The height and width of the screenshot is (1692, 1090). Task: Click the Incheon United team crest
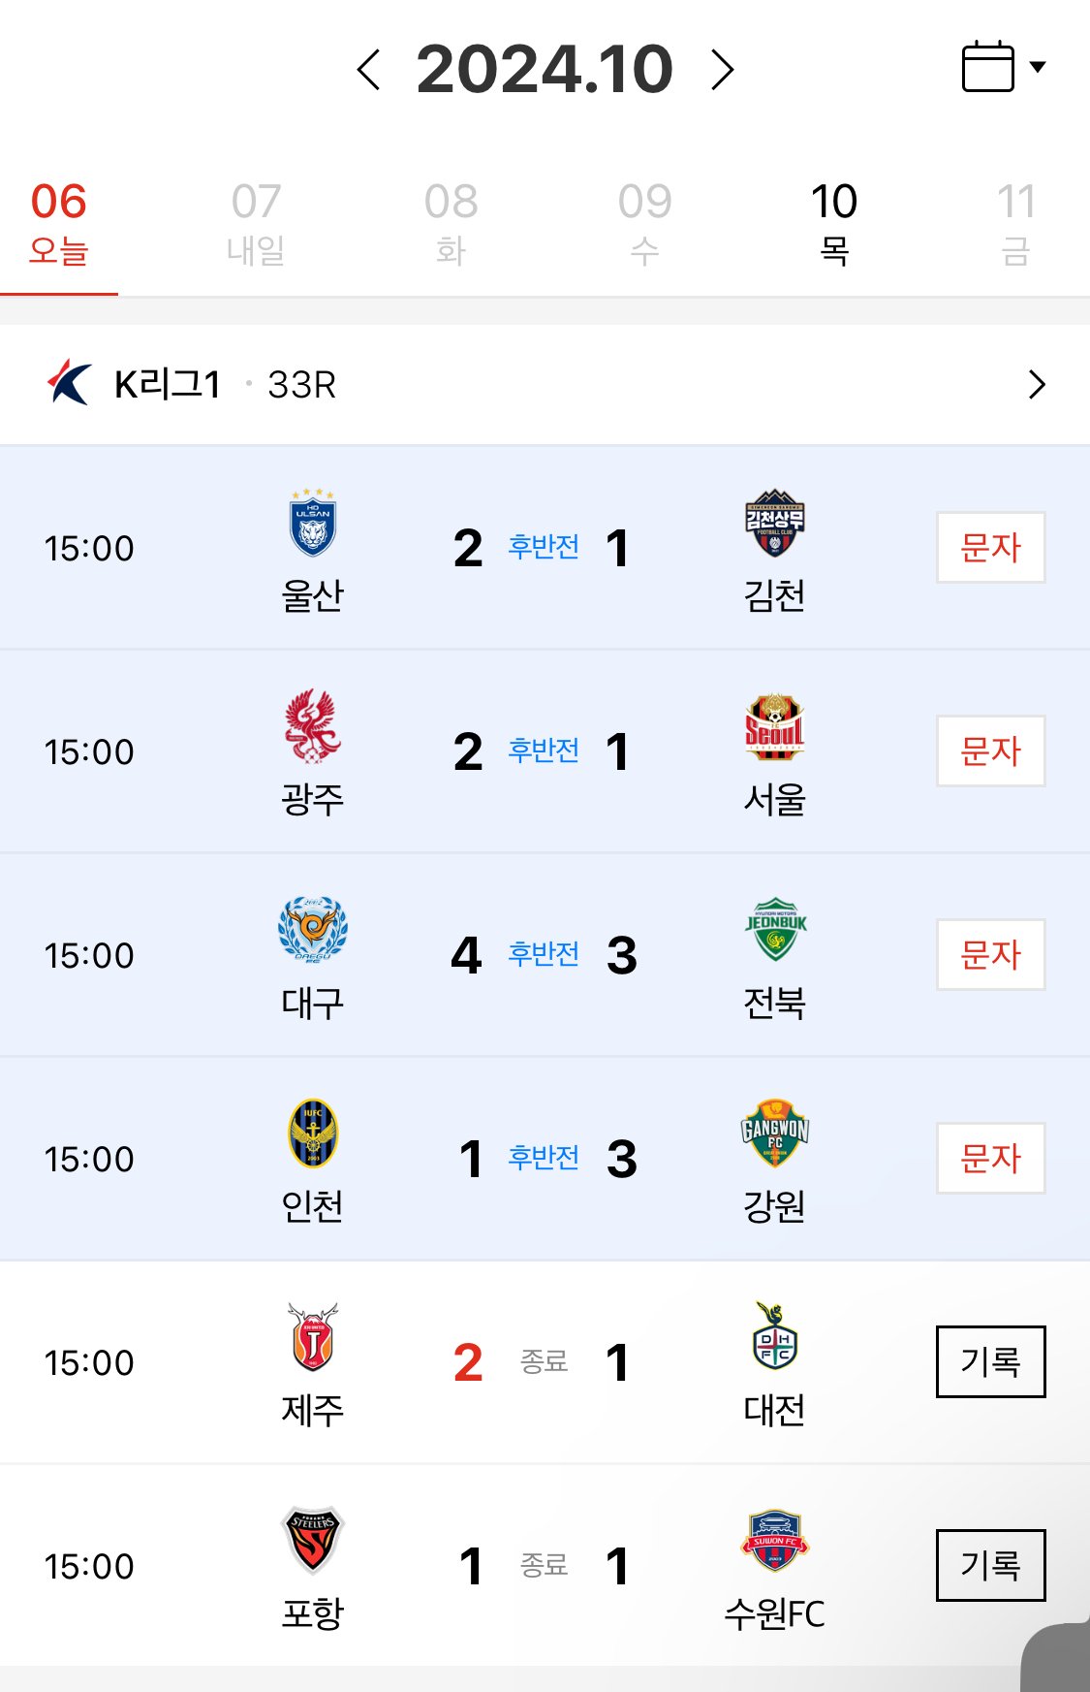pyautogui.click(x=312, y=1133)
